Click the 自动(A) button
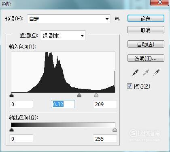170x152 pixels. [x=146, y=44]
